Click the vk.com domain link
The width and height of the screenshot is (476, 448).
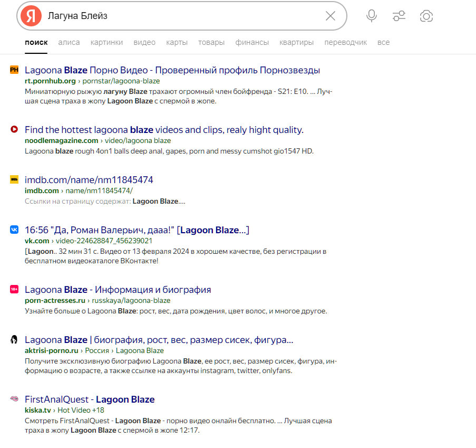pyautogui.click(x=37, y=241)
